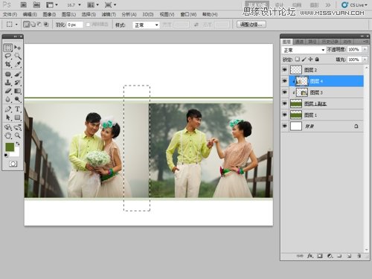This screenshot has width=372, height=279.
Task: Toggle lock image pixels brush icon
Action: coord(304,60)
